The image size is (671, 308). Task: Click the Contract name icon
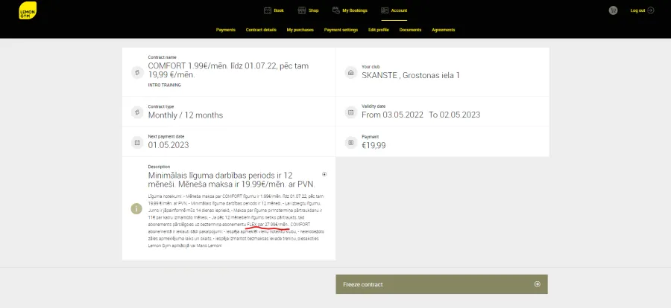137,73
